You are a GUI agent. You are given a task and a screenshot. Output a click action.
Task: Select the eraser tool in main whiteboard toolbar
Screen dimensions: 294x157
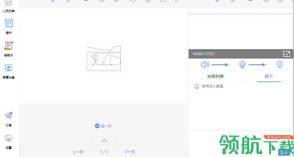[69, 1]
